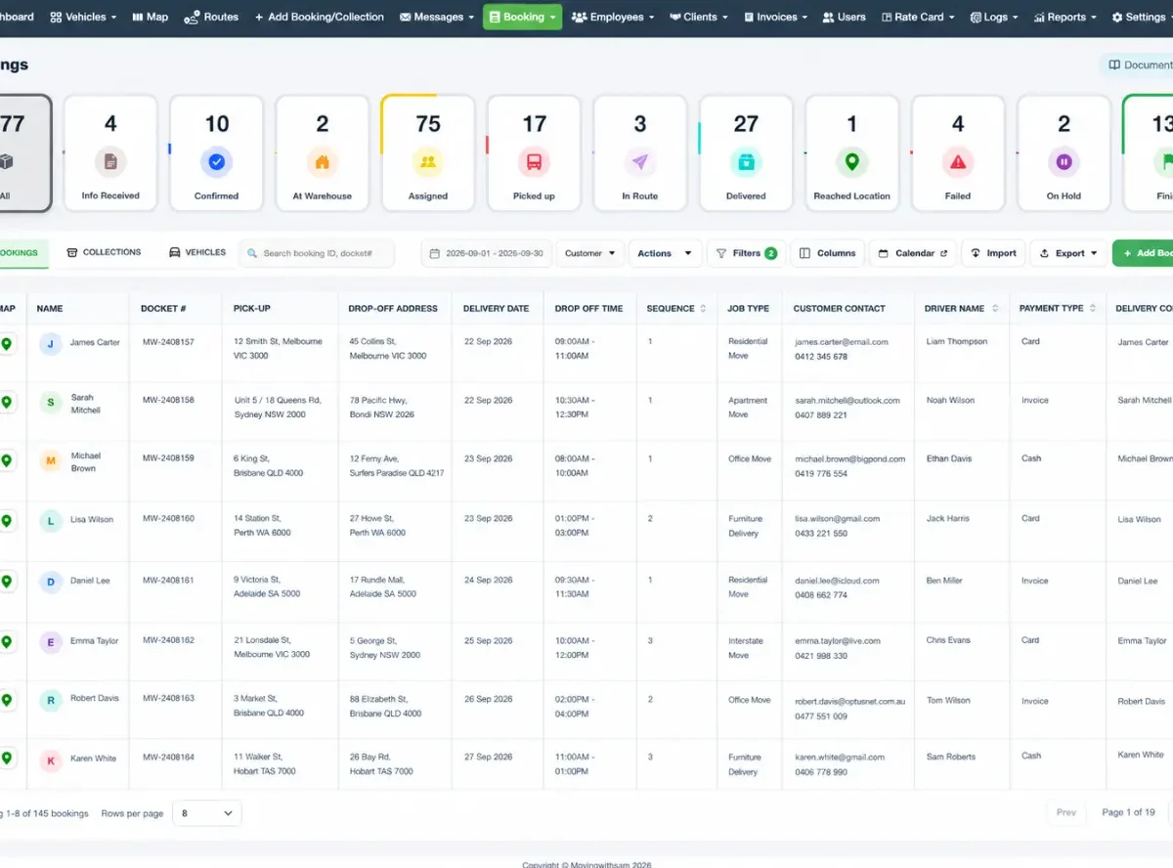1173x868 pixels.
Task: Click the Info Received document icon
Action: point(110,161)
